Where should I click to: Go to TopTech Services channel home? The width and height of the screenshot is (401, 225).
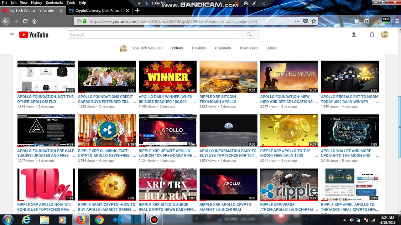click(x=147, y=48)
